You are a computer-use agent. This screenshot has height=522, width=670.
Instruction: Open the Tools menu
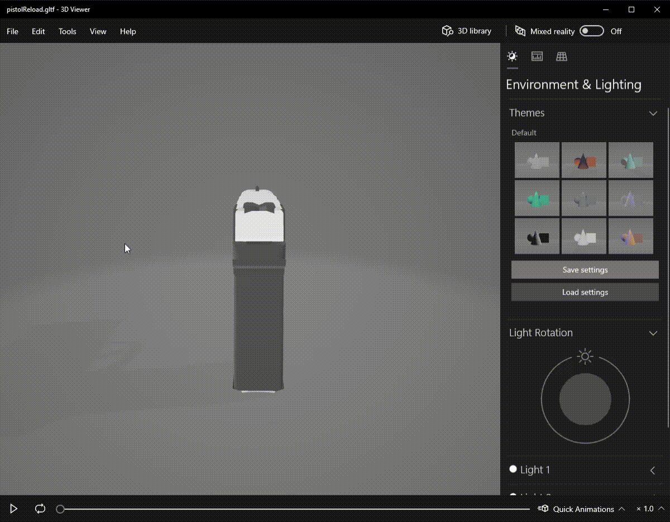point(67,31)
